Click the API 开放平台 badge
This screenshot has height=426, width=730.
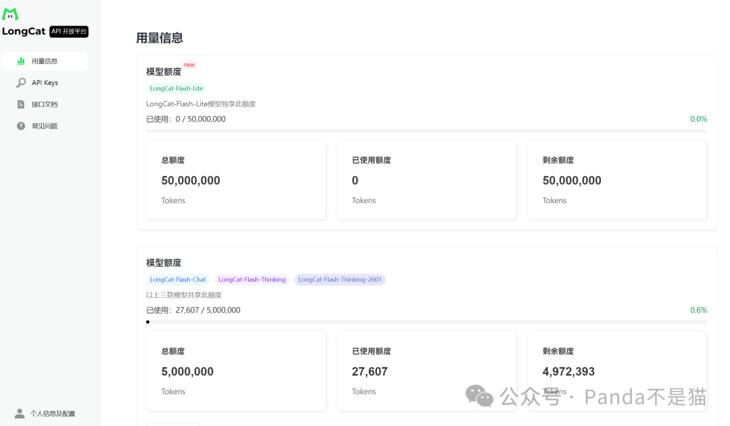coord(69,31)
